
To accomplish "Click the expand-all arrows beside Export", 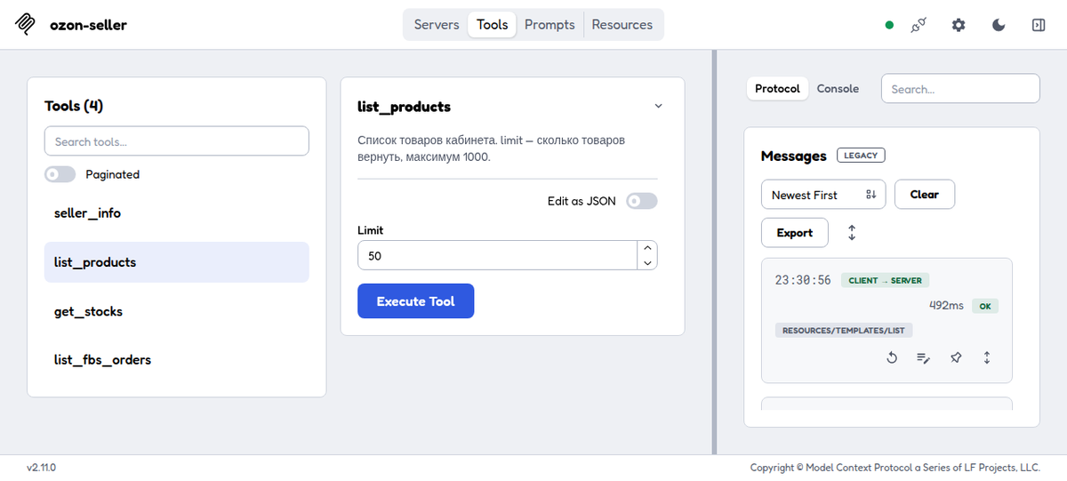I will [x=852, y=233].
